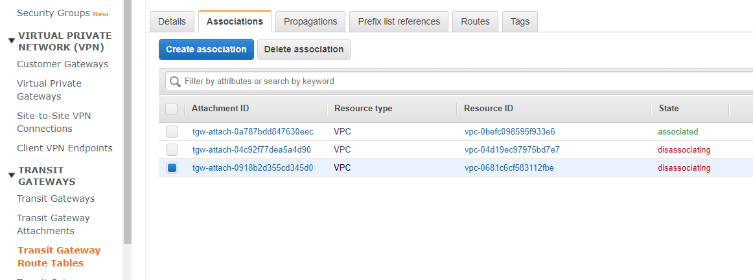Open the Prefix list references tab
Screen dimensions: 753x280
[x=399, y=21]
